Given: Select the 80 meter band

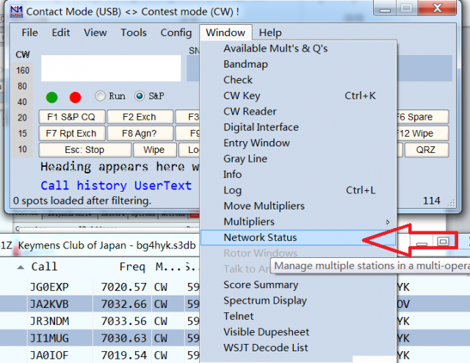Looking at the screenshot, I should tap(23, 87).
